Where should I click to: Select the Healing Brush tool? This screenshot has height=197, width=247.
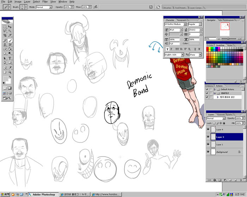tap(5, 40)
